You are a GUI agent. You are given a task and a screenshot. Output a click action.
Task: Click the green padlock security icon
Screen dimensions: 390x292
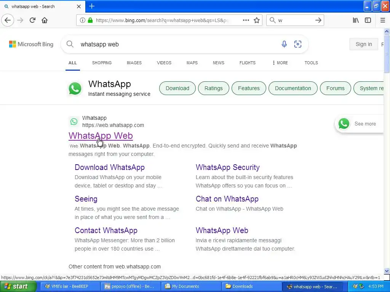pos(90,20)
